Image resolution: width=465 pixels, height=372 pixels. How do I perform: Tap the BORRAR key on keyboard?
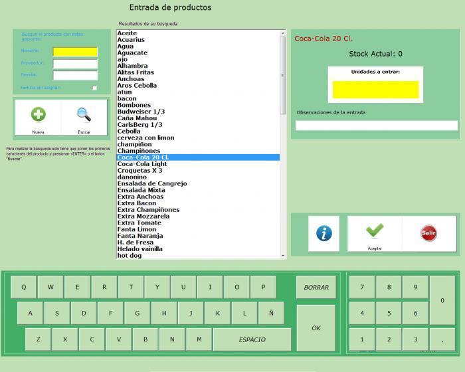pyautogui.click(x=316, y=287)
